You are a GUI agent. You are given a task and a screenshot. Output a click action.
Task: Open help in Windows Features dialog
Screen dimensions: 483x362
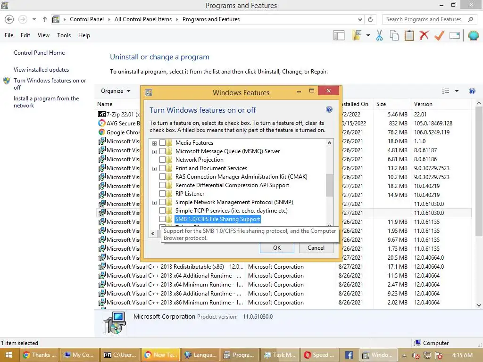329,109
